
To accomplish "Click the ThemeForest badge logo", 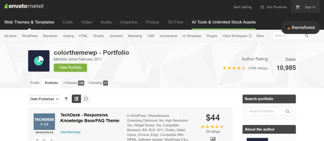I will pyautogui.click(x=301, y=27).
